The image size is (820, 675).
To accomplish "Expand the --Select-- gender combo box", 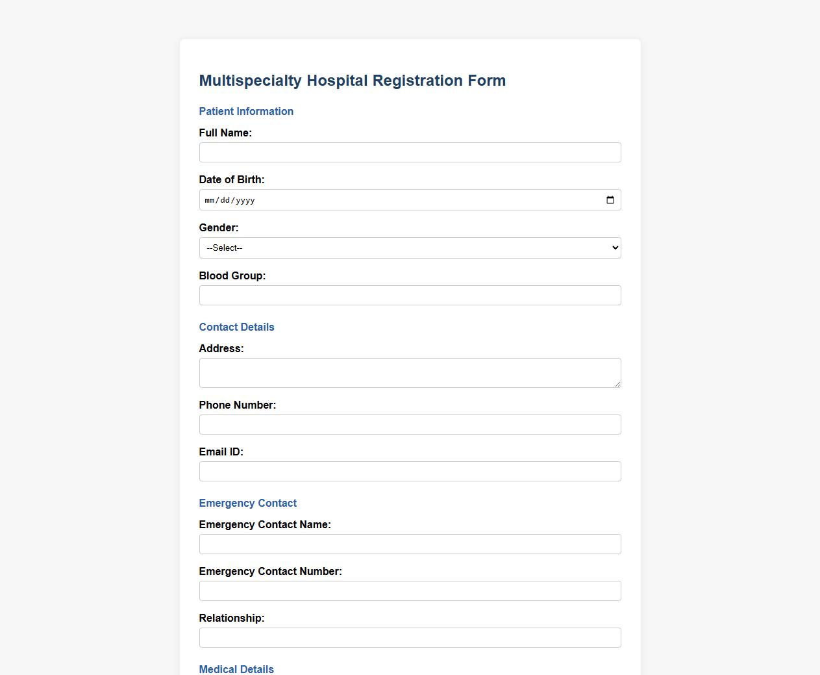I will click(x=410, y=248).
